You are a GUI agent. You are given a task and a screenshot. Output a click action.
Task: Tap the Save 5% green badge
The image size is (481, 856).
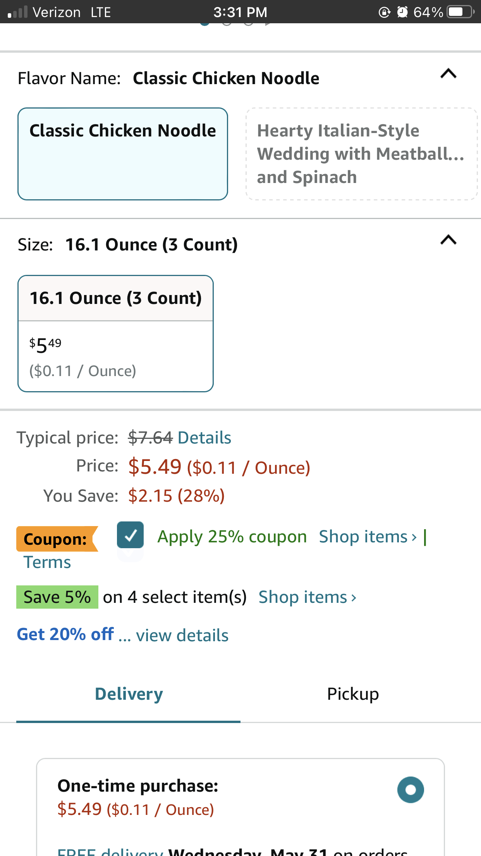(57, 597)
